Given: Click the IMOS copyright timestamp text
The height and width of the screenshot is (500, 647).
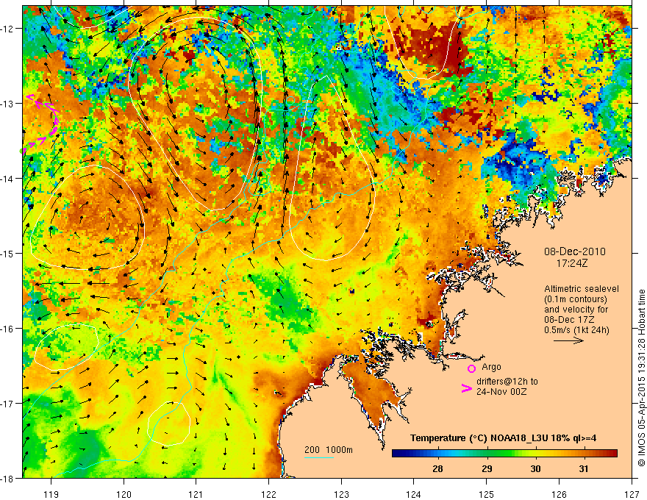Looking at the screenshot, I should tap(641, 378).
